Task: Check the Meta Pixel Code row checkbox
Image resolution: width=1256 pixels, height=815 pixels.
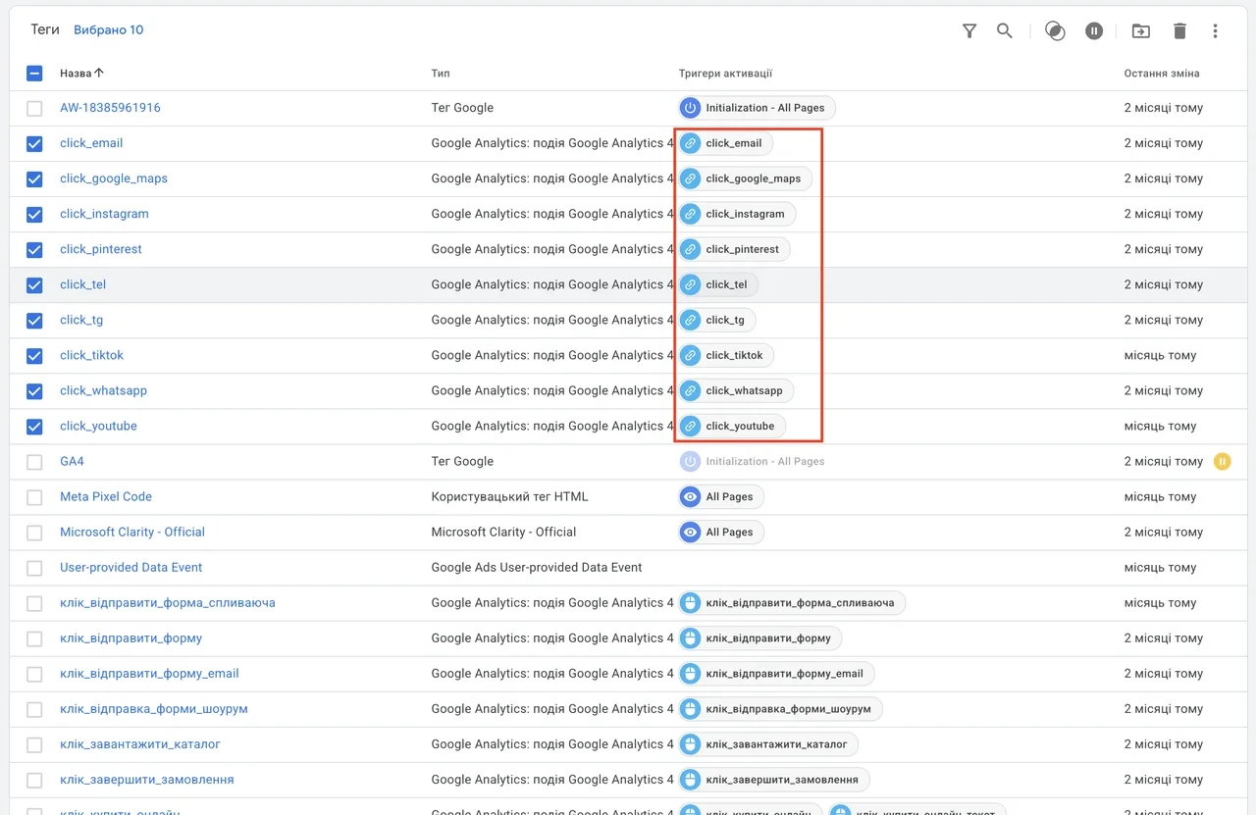Action: pos(34,496)
